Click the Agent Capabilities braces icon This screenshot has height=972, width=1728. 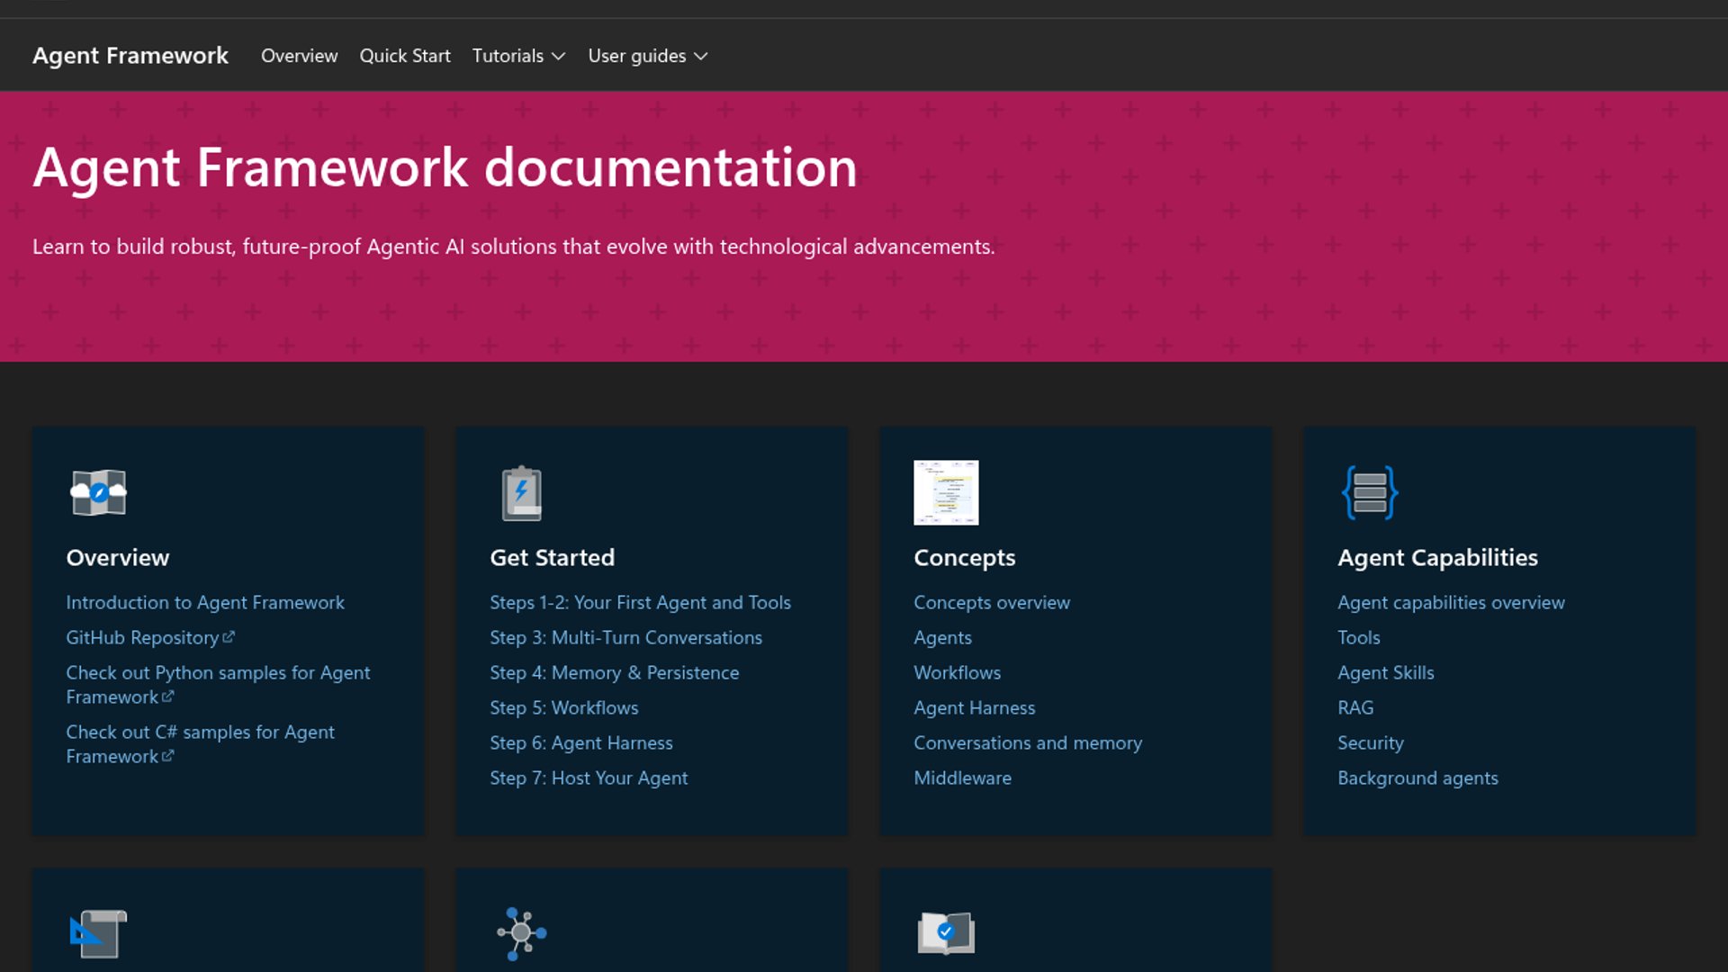[x=1370, y=492]
